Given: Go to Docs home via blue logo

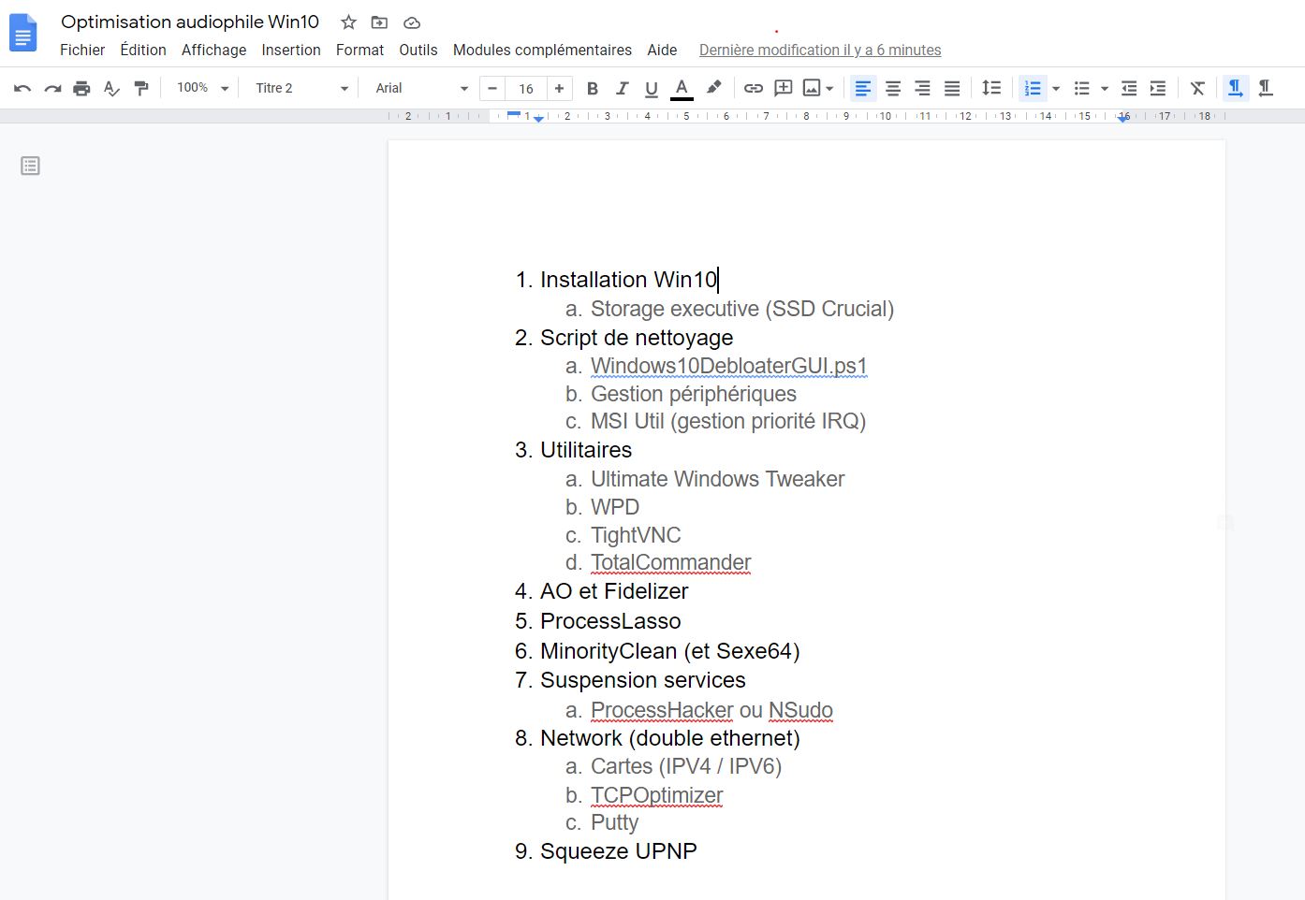Looking at the screenshot, I should (22, 34).
